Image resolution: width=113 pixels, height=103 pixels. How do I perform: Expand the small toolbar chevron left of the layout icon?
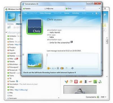click(x=93, y=13)
